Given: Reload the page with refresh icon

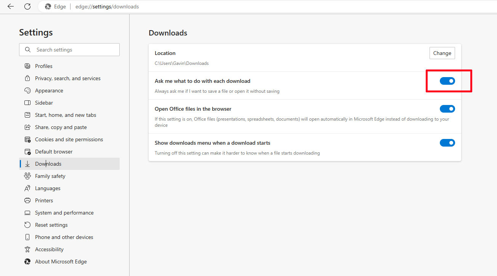Looking at the screenshot, I should (27, 6).
